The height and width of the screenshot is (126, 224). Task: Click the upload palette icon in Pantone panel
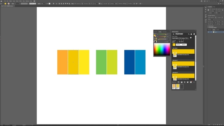[x=185, y=82]
